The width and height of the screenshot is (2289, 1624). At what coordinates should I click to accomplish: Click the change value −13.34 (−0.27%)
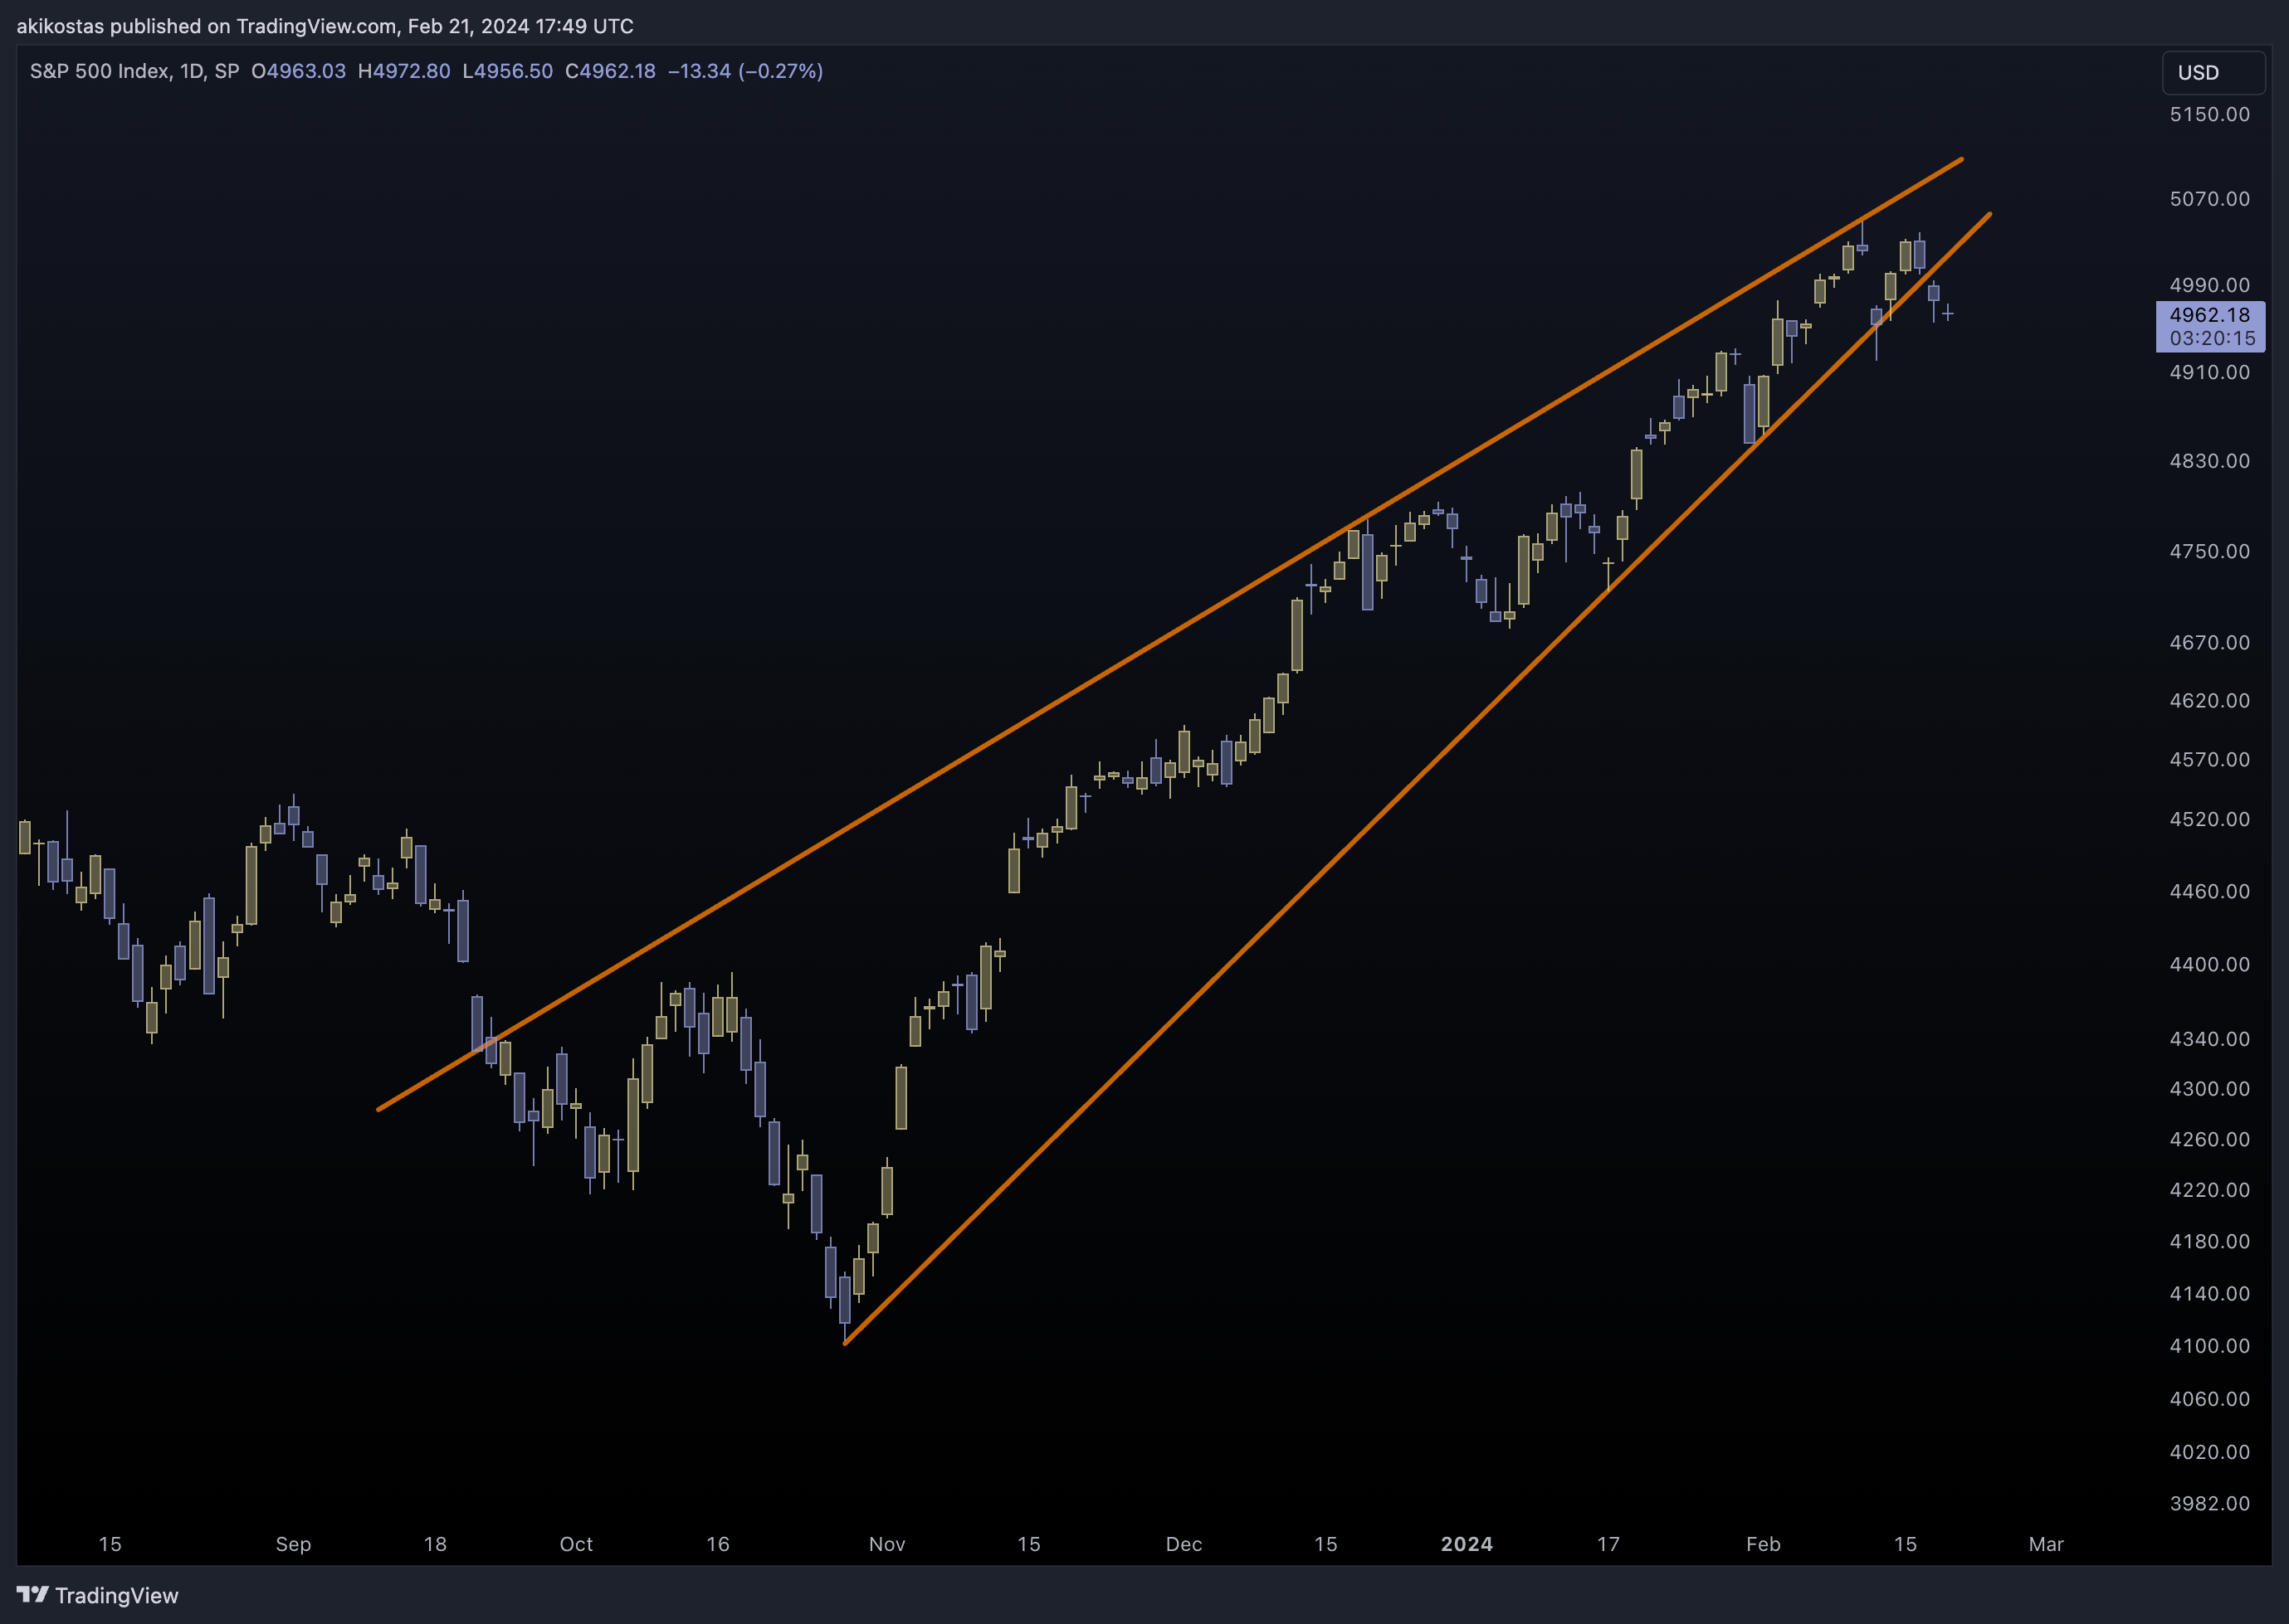click(x=745, y=71)
